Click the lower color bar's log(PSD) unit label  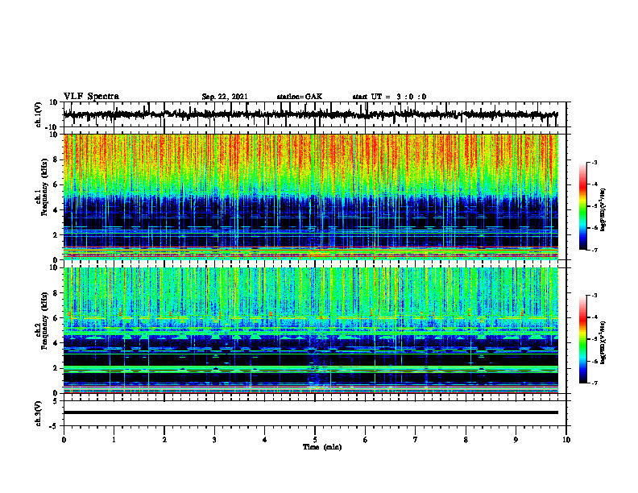point(603,343)
